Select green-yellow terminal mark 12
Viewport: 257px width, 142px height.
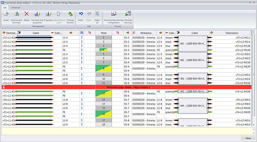tap(104, 93)
